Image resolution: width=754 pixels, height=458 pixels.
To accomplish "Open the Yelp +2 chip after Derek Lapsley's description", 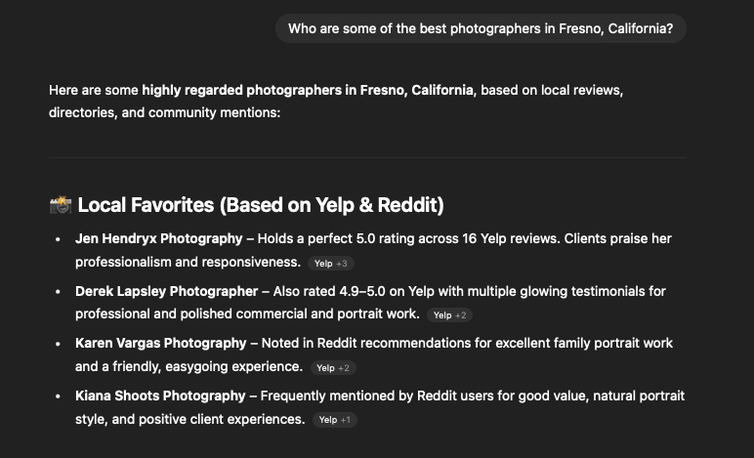I will (449, 315).
